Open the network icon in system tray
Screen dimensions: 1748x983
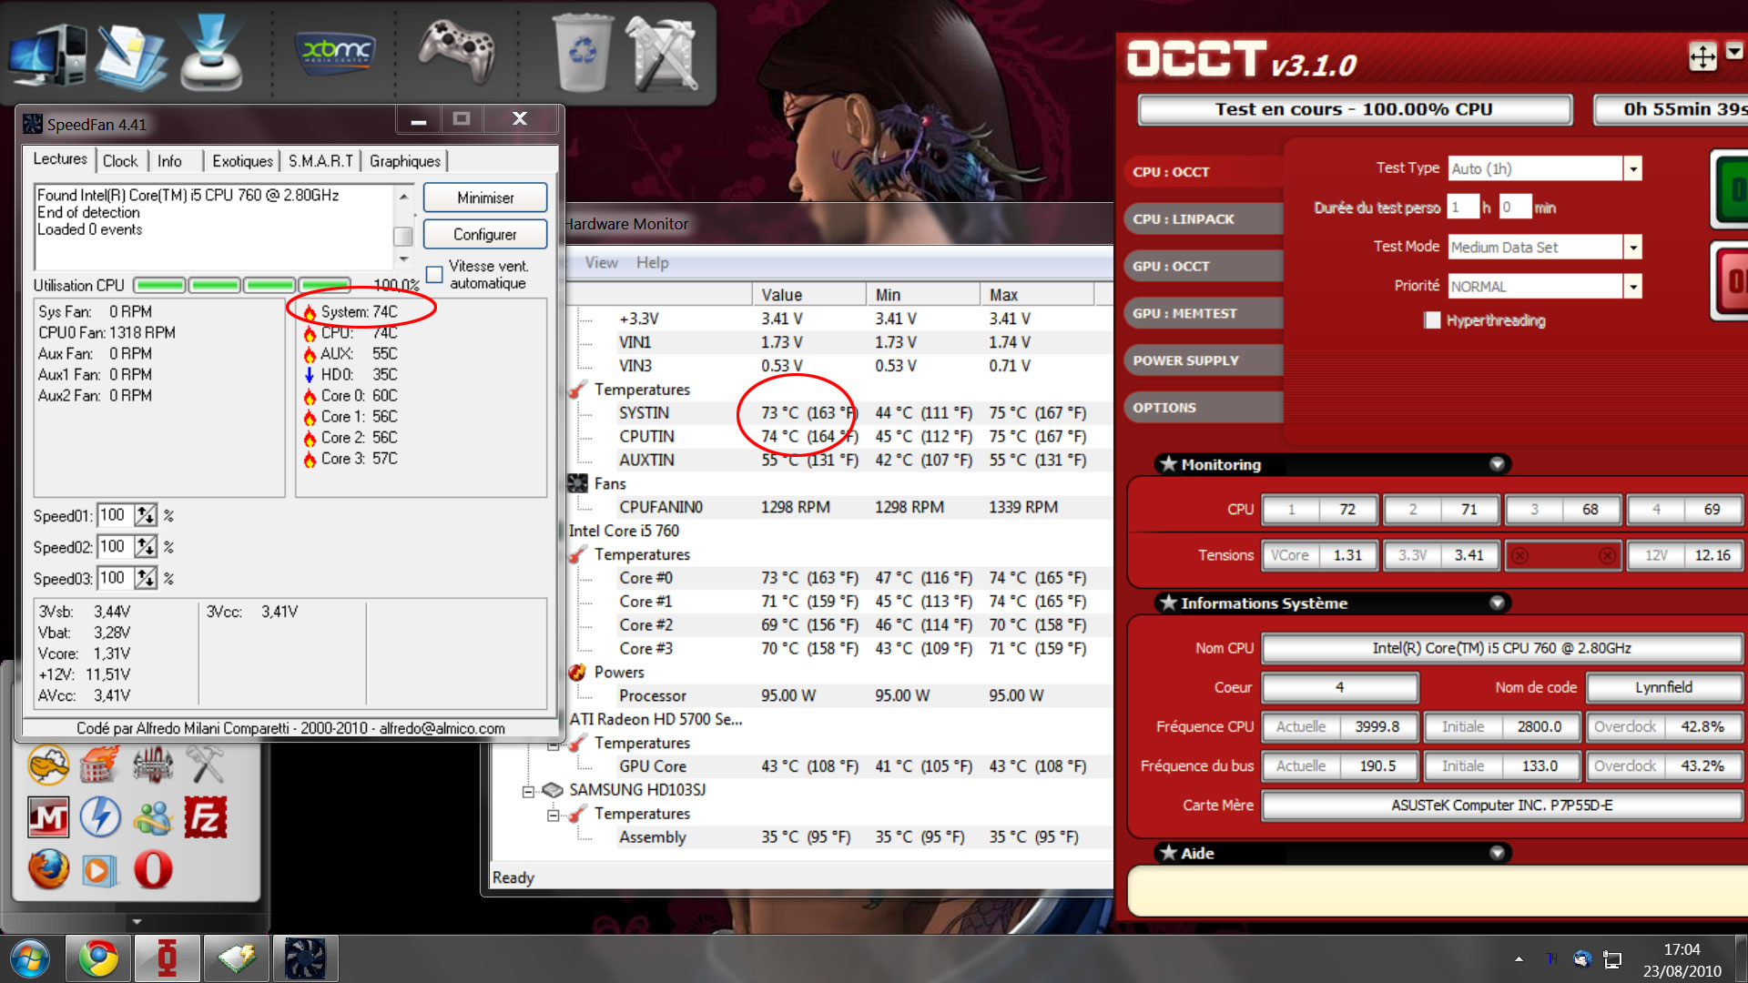[x=1613, y=958]
